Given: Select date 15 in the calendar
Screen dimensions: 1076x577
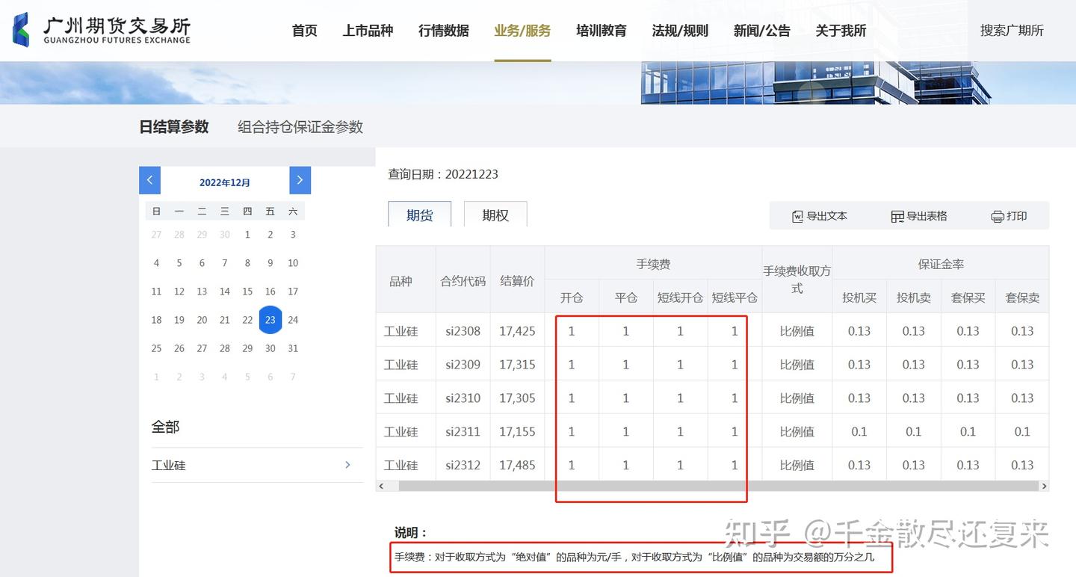Looking at the screenshot, I should (x=247, y=291).
